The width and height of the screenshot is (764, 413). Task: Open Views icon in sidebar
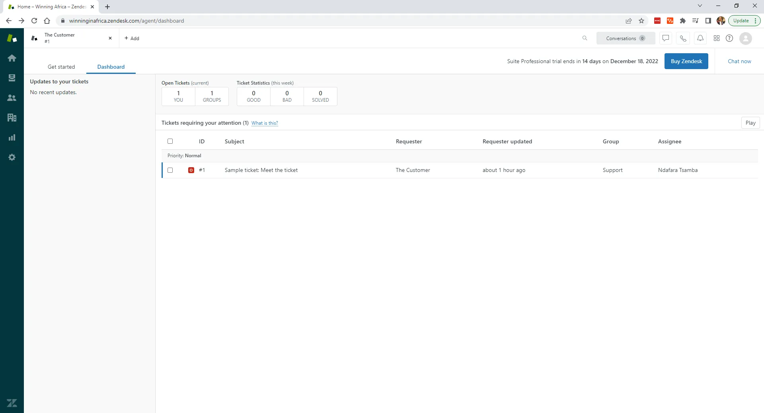pyautogui.click(x=12, y=78)
